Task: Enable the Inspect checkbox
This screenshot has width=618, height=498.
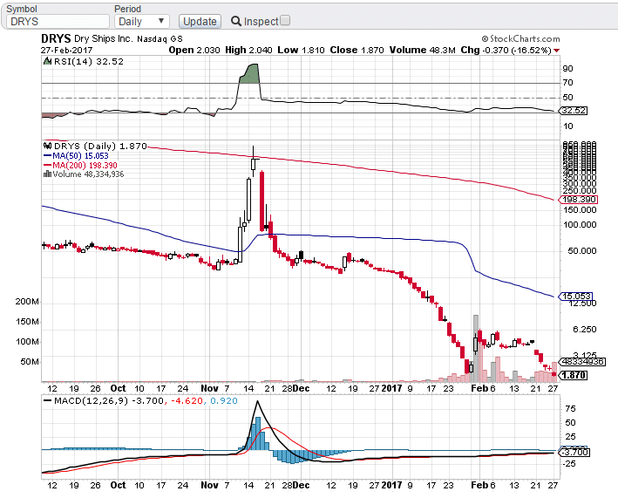Action: coord(286,20)
